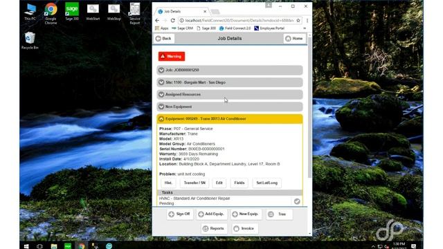Expand the Non Equipment section
443x249 pixels.
[x=229, y=107]
